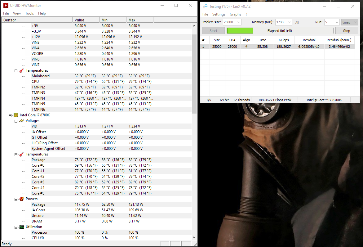Open the Problem size dropdown
Image resolution: width=363 pixels, height=247 pixels.
[239, 22]
